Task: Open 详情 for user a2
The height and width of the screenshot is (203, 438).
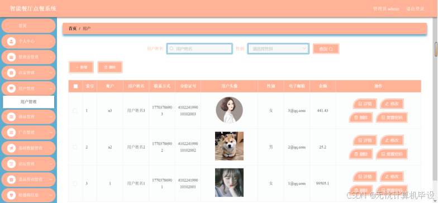Action: (x=365, y=140)
